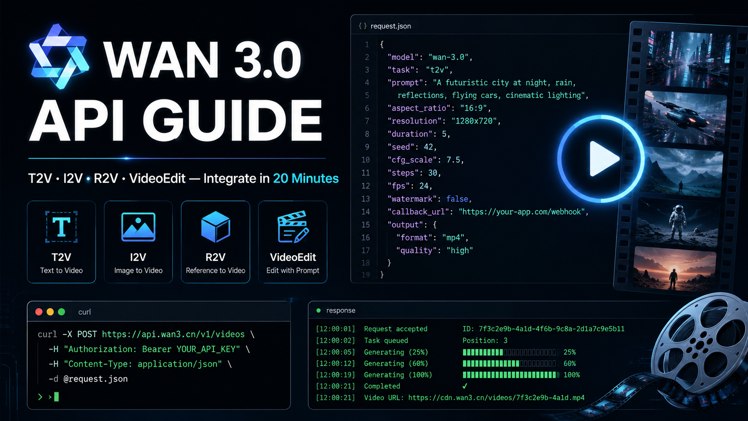Click line number 19 in editor
748x421 pixels.
pos(365,275)
